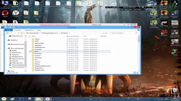Launch Bioshock Infinite desktop shortcut
The height and width of the screenshot is (101, 181).
[175, 24]
